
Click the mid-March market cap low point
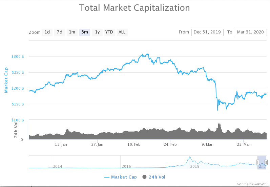217,110
